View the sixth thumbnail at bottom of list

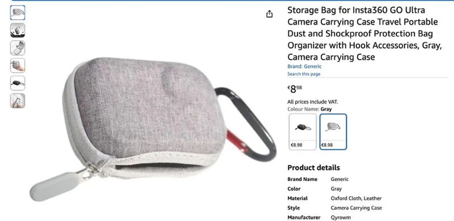[x=17, y=101]
